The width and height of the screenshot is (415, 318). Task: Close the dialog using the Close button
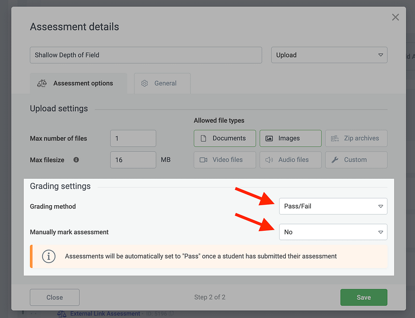54,297
